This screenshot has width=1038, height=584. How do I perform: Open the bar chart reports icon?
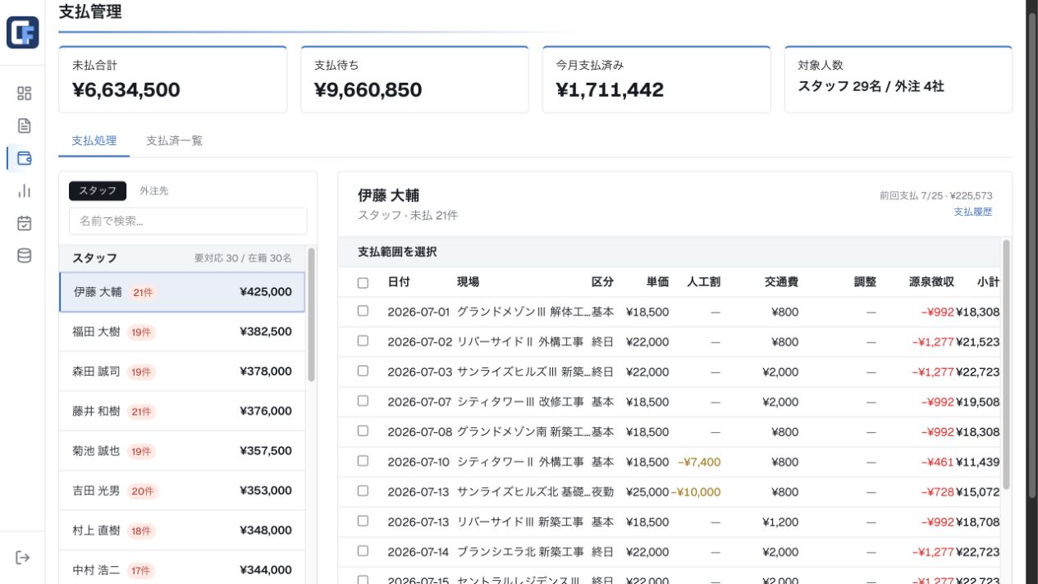[x=24, y=190]
